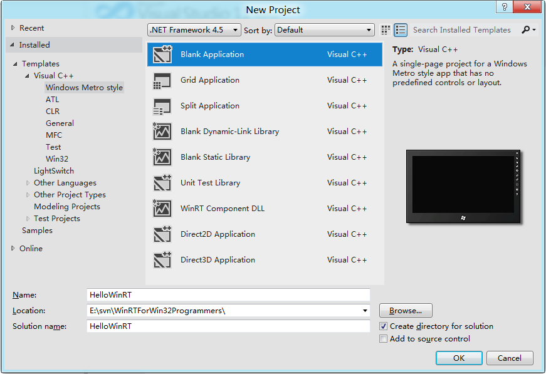The height and width of the screenshot is (374, 546).
Task: Click the Blank Dynamic-Link Library icon
Action: click(162, 131)
